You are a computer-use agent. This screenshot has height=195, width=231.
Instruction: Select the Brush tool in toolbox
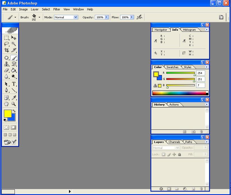coord(14,58)
